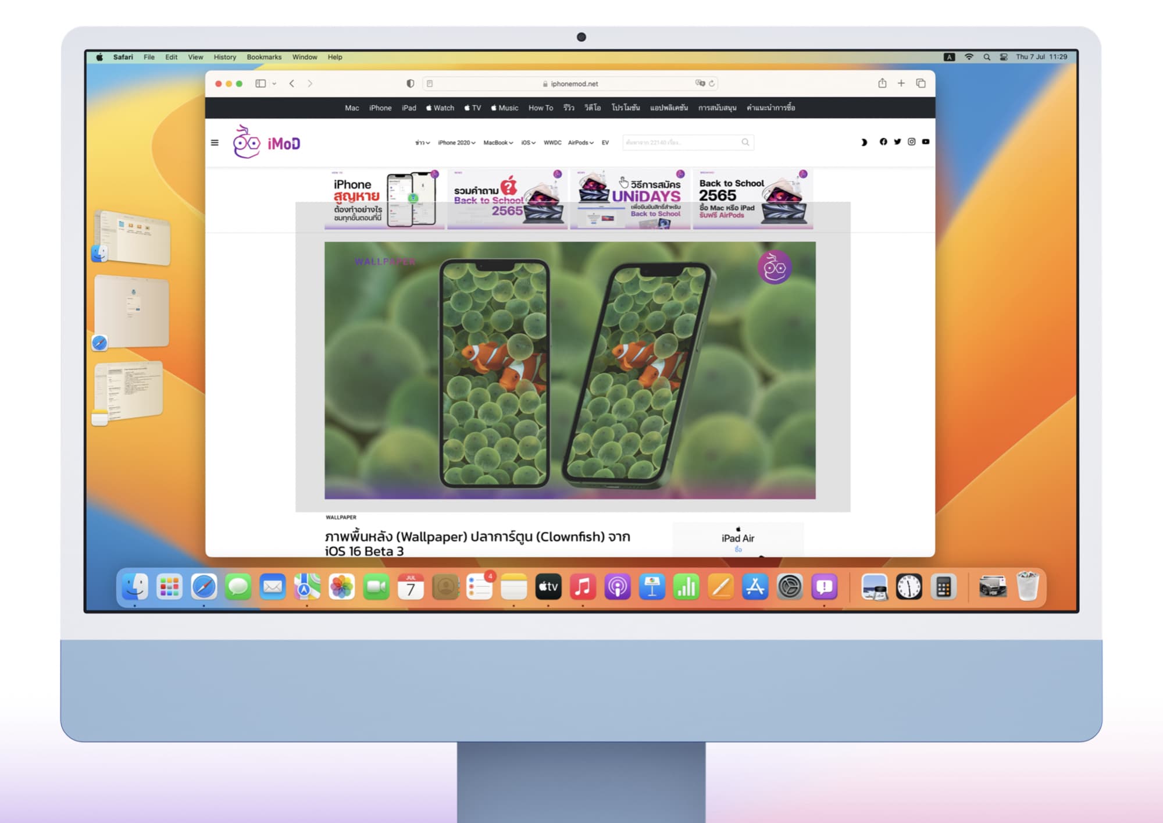The width and height of the screenshot is (1163, 823).
Task: Toggle the Safari sidebar
Action: click(x=261, y=84)
